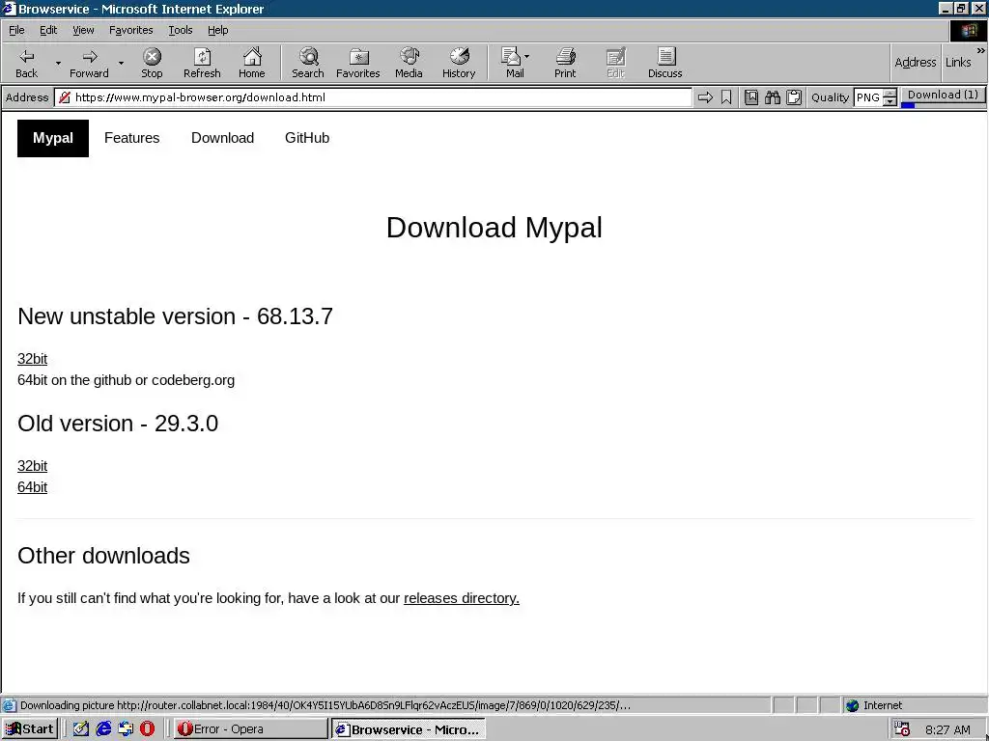Increase Quality with the up stepper arrow
Screen dimensions: 989x741
tap(890, 94)
